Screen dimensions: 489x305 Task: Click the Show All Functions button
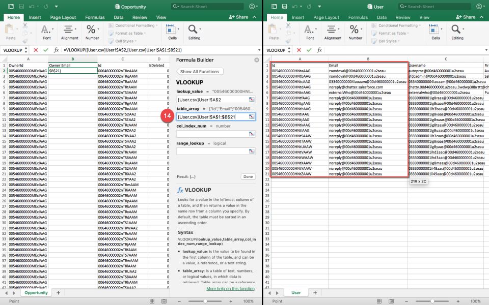click(200, 72)
